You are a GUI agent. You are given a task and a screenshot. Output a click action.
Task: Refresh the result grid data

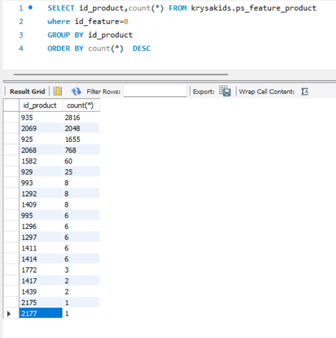[x=76, y=91]
